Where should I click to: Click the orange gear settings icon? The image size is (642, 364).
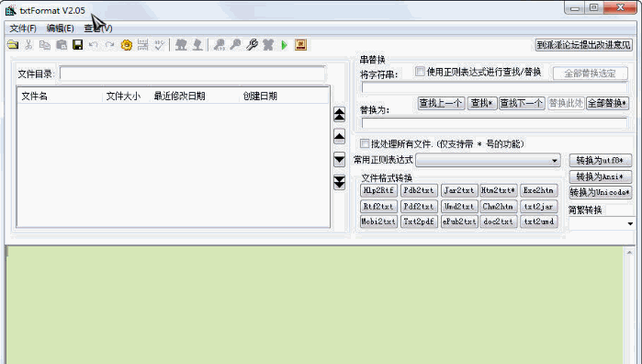point(127,45)
